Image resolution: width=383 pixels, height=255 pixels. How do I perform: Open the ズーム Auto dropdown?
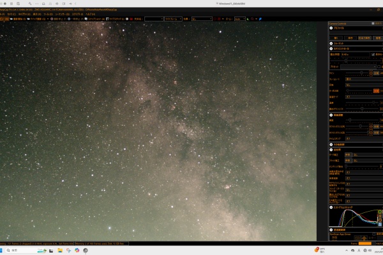click(x=240, y=19)
